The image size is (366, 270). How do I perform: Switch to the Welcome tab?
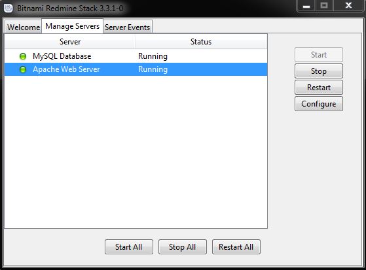coord(24,27)
